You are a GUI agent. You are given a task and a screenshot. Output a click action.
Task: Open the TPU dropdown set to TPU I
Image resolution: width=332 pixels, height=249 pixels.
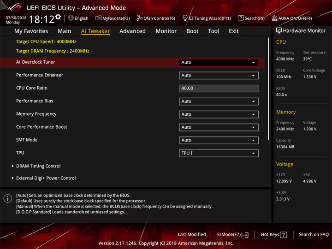[x=219, y=153]
